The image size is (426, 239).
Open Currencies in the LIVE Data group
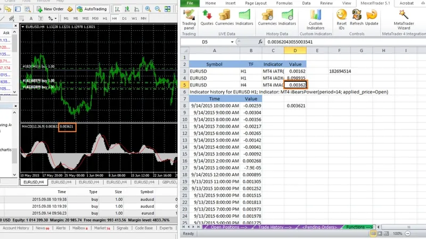(x=224, y=18)
